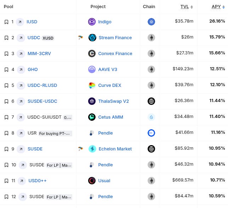
Task: Click the Echelon Market logo
Action: pos(92,149)
